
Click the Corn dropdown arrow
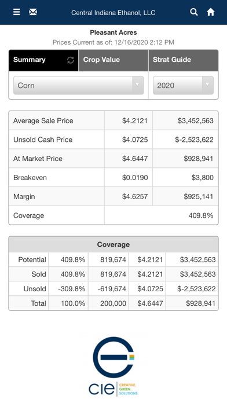[138, 85]
